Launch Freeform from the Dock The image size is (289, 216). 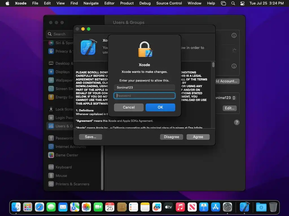[157, 207]
